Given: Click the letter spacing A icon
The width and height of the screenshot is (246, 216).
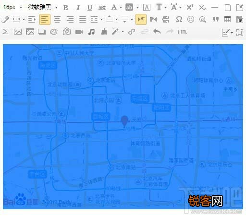Looking at the screenshot, I should click(174, 7).
